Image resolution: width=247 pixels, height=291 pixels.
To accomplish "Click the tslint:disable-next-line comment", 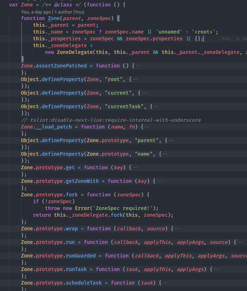I will point(111,120).
